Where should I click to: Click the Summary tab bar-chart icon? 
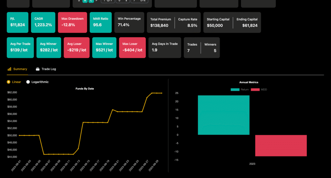[x=9, y=69]
